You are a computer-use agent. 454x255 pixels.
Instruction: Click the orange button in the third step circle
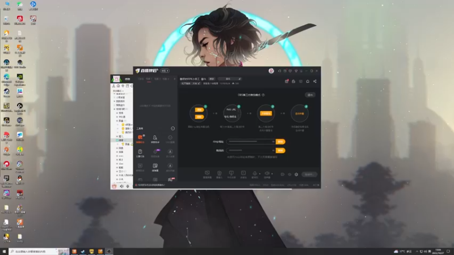266,113
